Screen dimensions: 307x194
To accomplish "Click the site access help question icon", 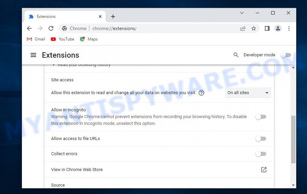I will [201, 93].
